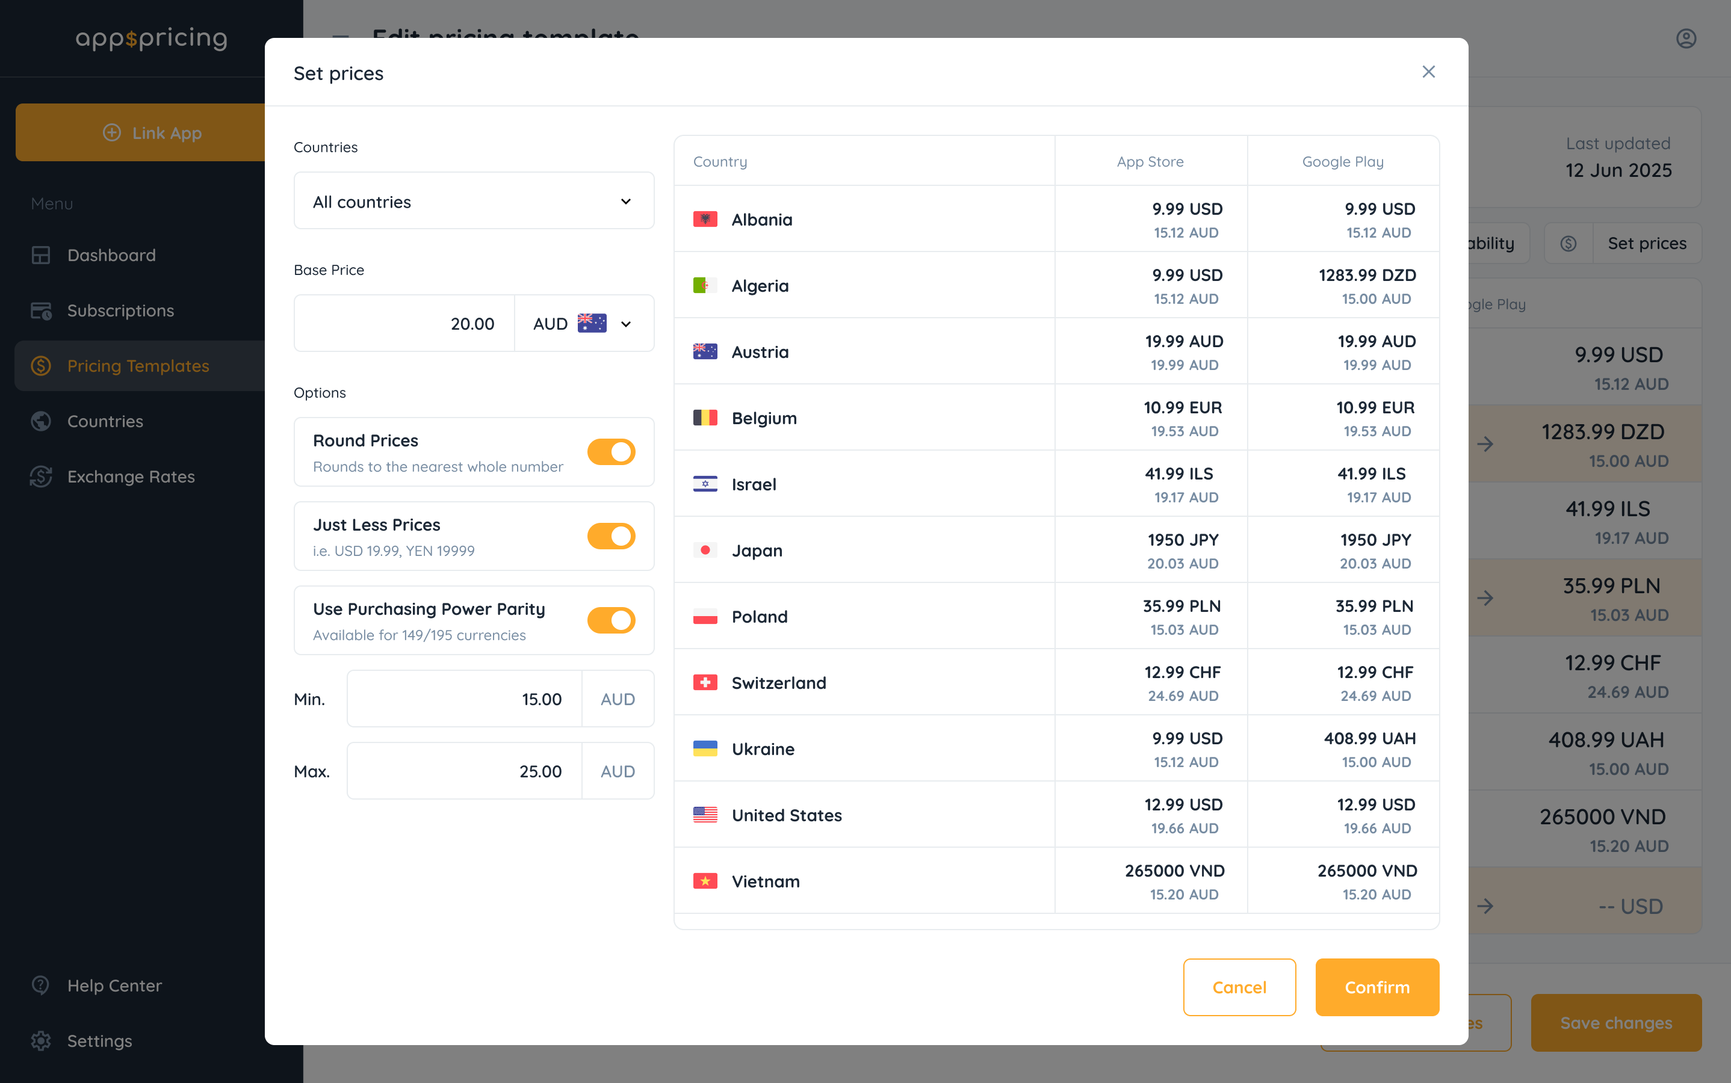Click the Exchange Rates icon
This screenshot has width=1731, height=1083.
[41, 477]
